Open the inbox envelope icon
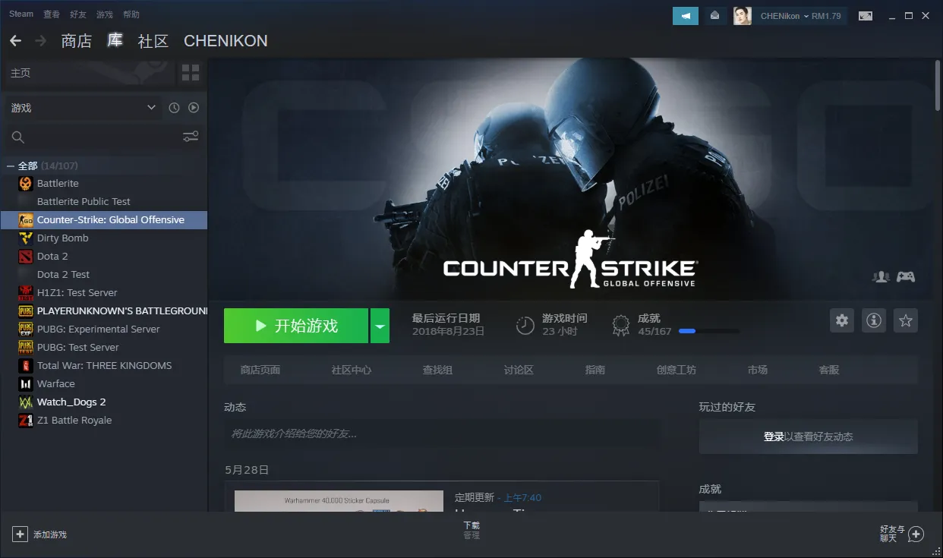Image resolution: width=943 pixels, height=558 pixels. [x=714, y=15]
